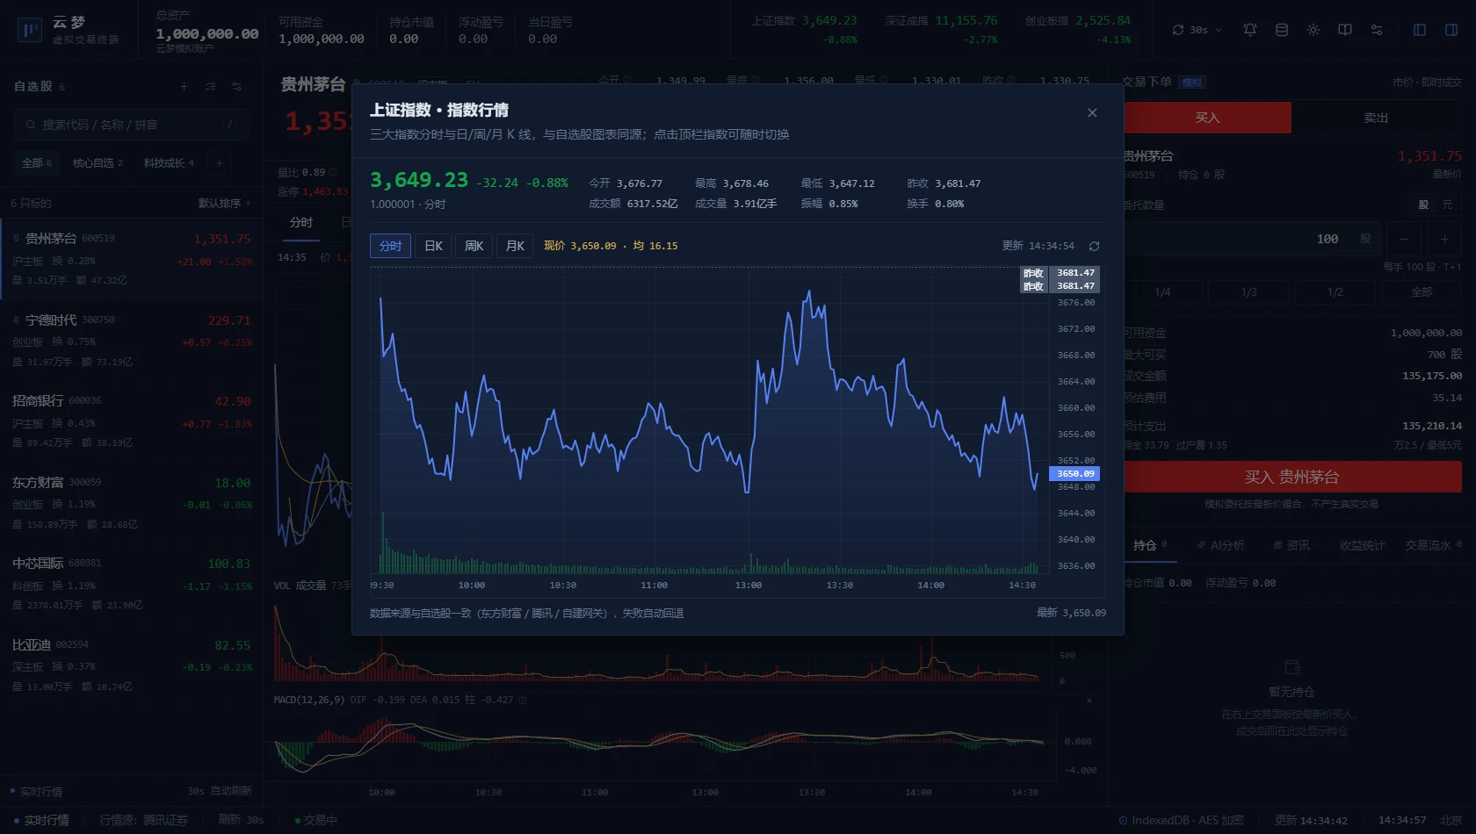
Task: Click the 上证指数 ticker in top bar
Action: coord(804,29)
